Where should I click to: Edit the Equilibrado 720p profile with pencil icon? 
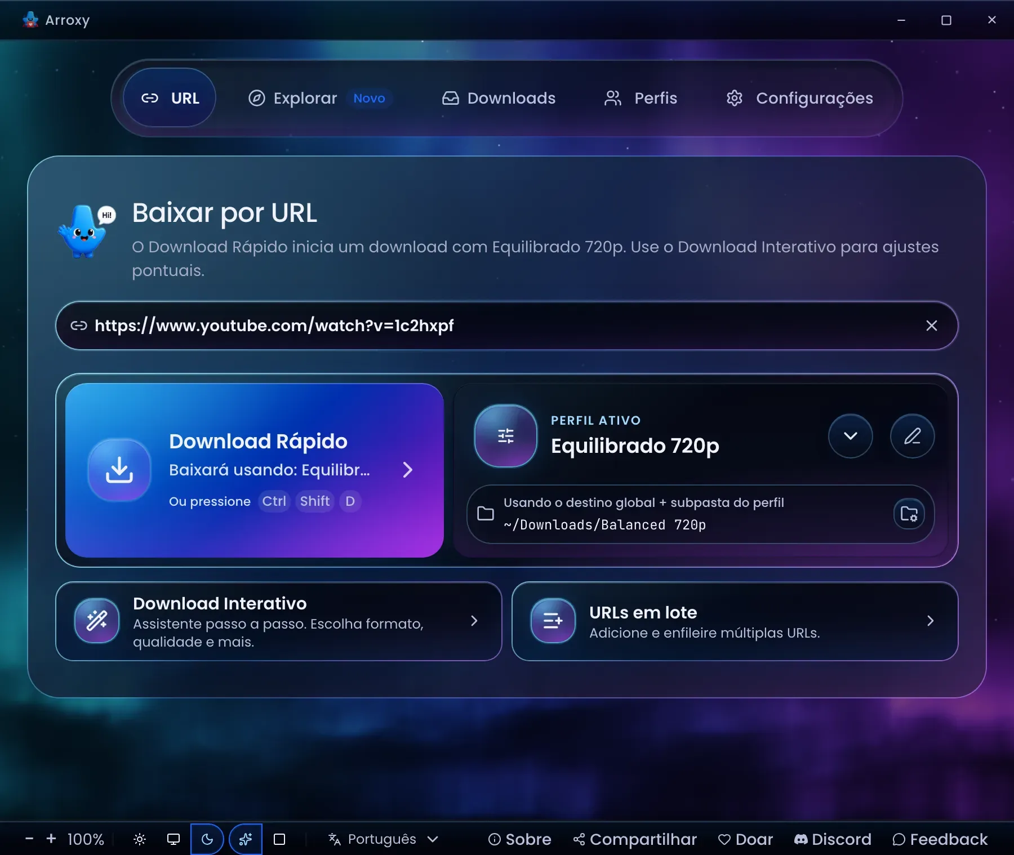coord(912,435)
